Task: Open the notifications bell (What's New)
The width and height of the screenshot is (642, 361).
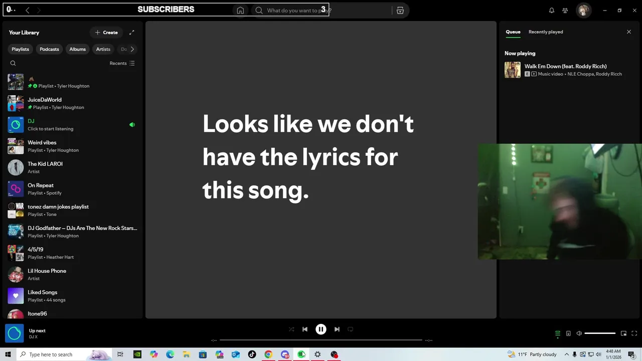Action: pyautogui.click(x=552, y=11)
